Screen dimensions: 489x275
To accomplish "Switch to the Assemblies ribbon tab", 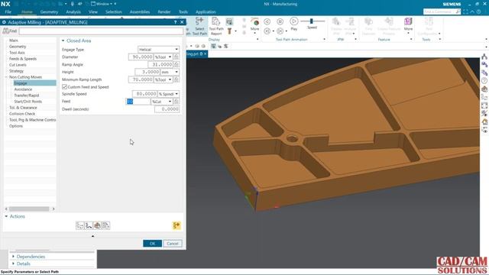I will point(140,12).
